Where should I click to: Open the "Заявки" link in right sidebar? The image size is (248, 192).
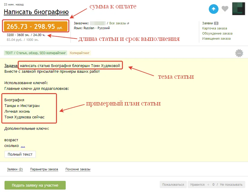click(x=207, y=23)
